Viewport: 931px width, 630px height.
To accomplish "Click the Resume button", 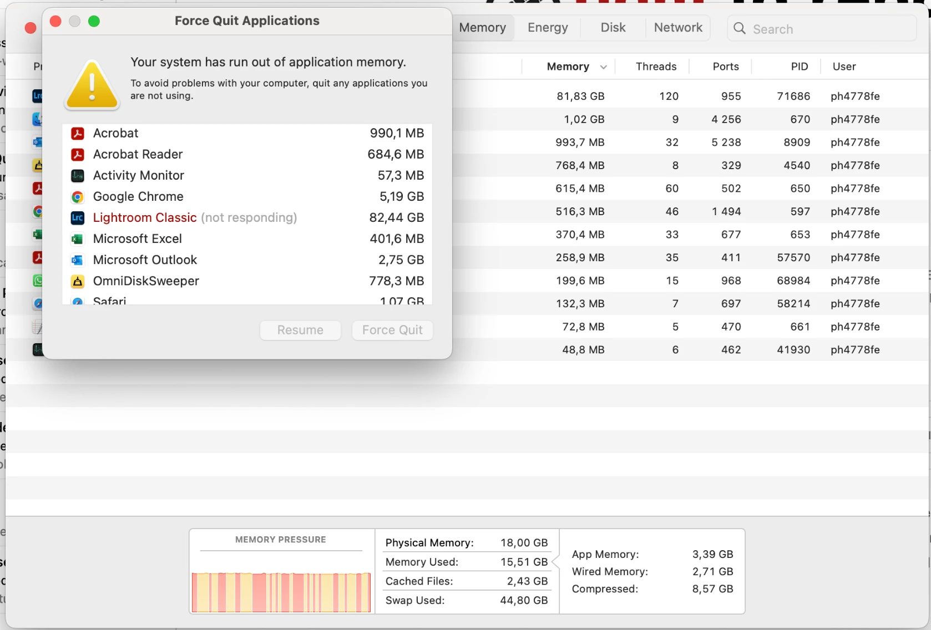I will [x=300, y=330].
